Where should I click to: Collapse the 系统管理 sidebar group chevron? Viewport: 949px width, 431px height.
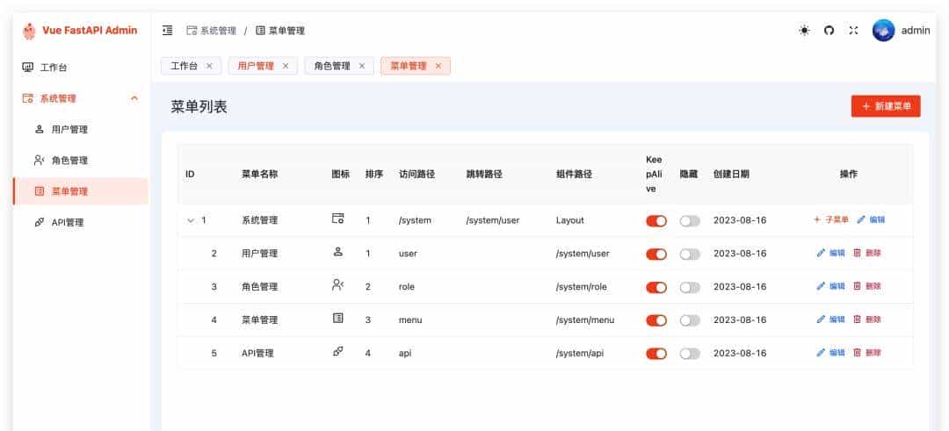point(134,98)
